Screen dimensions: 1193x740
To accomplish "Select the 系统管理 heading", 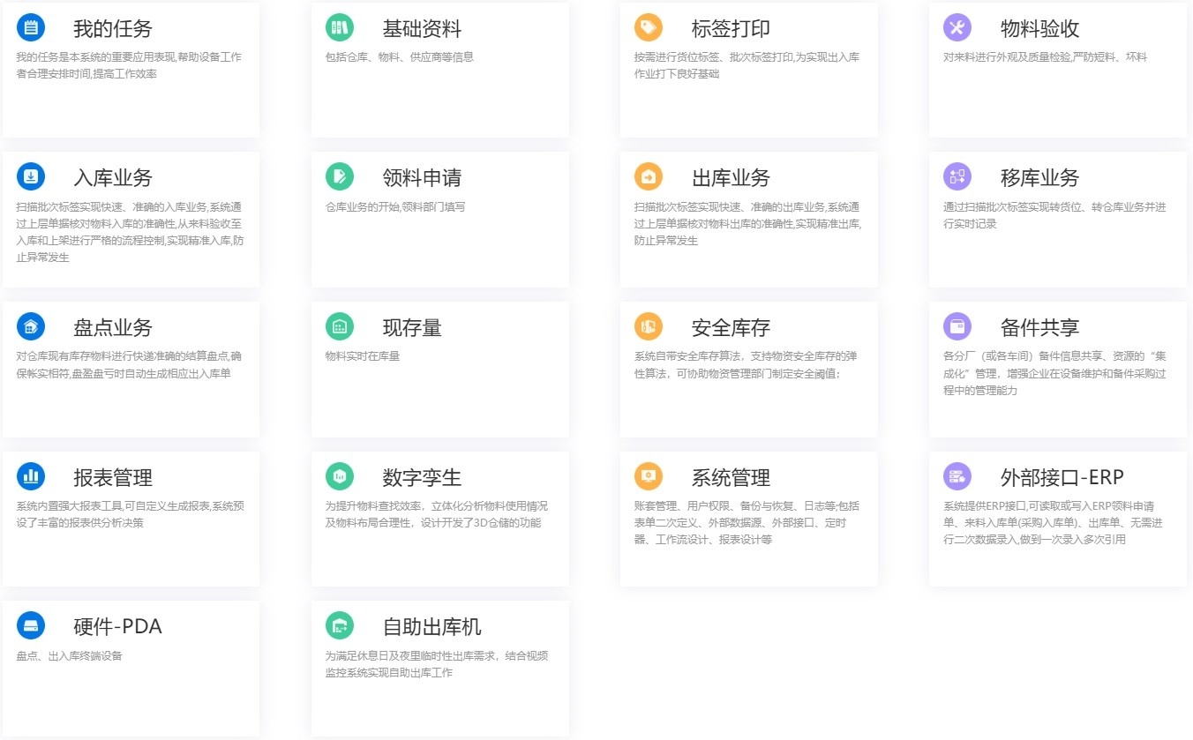I will (x=731, y=478).
